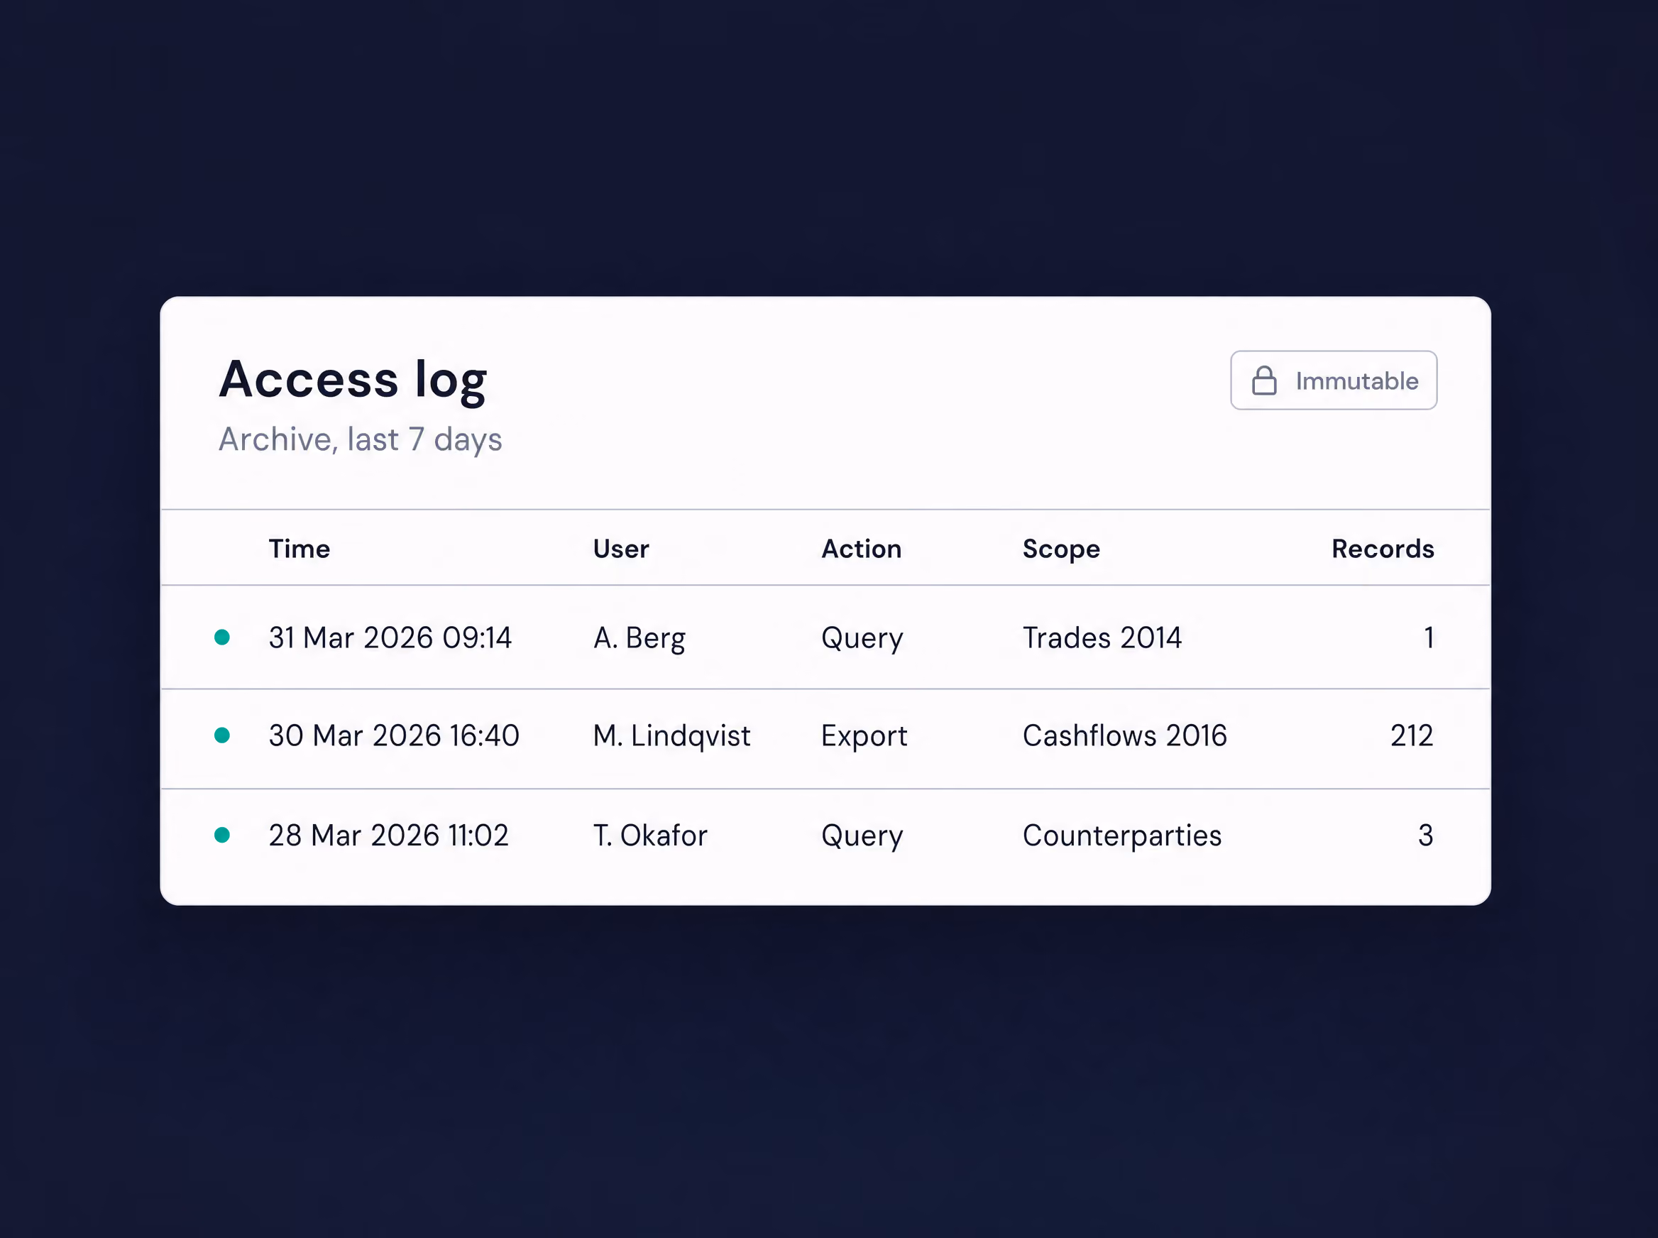1658x1238 pixels.
Task: Select the Scope column header
Action: (1061, 549)
